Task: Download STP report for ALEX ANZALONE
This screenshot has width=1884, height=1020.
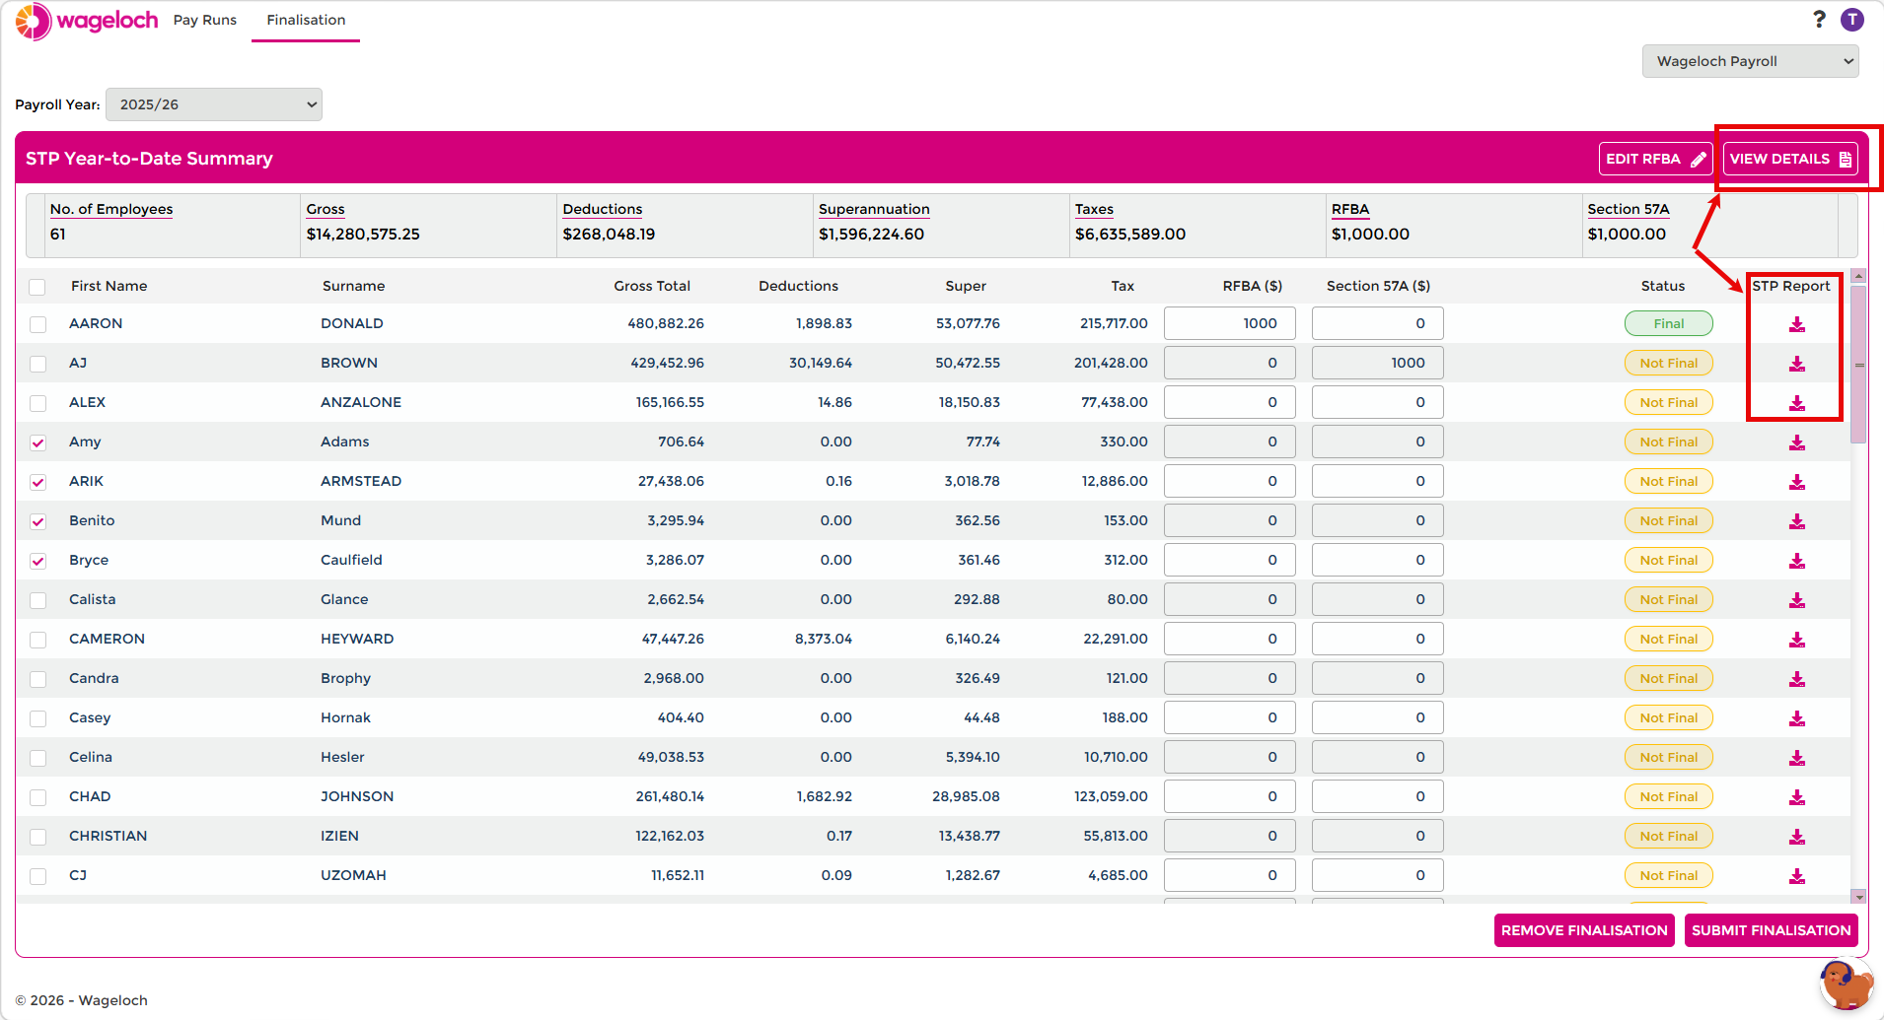Action: coord(1797,403)
